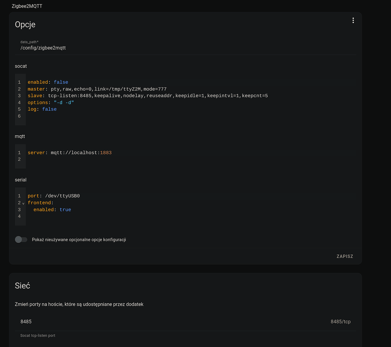Click the serial port /dev/ttyUSB0 line

[x=54, y=196]
